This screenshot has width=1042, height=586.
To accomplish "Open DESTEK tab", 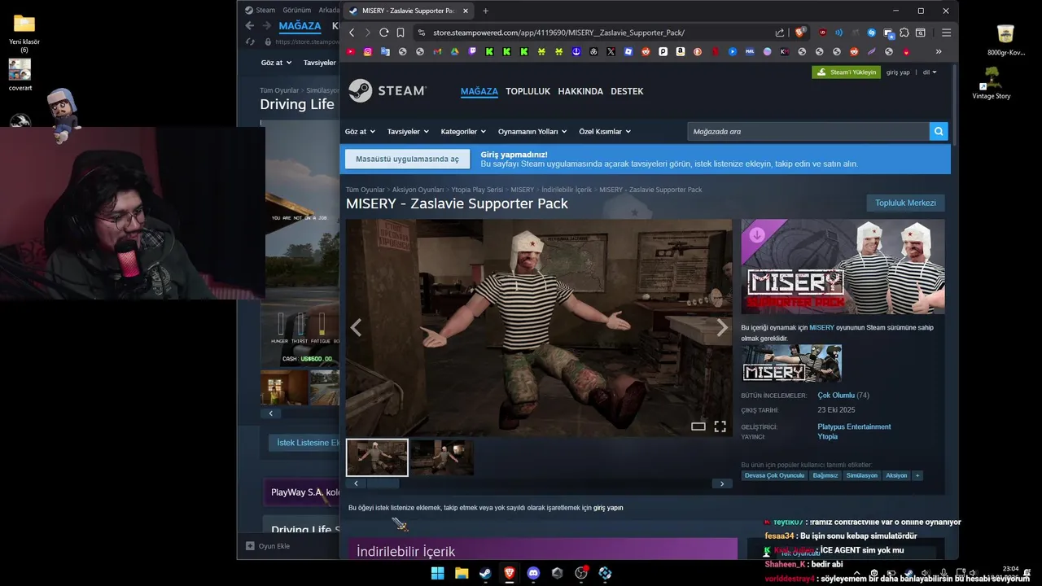I will pyautogui.click(x=627, y=91).
